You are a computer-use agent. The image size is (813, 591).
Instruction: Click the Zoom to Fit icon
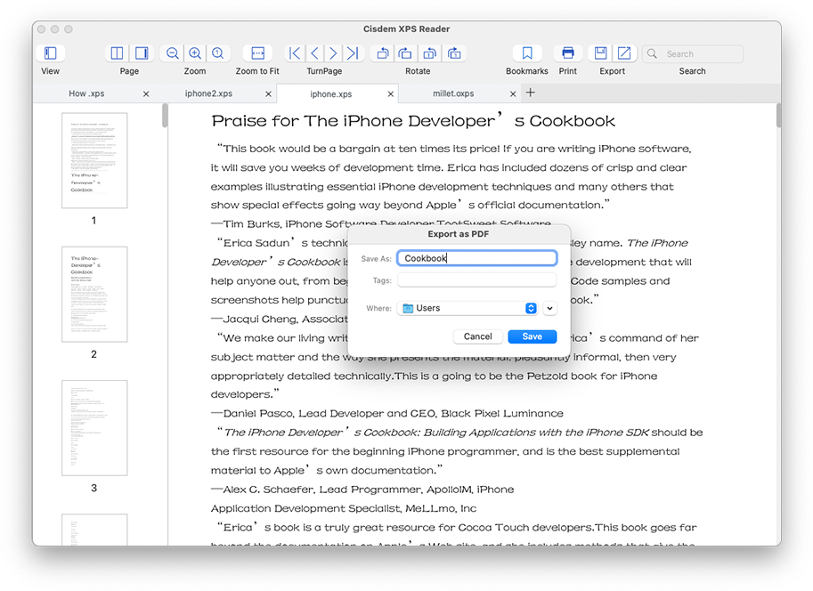(x=257, y=53)
